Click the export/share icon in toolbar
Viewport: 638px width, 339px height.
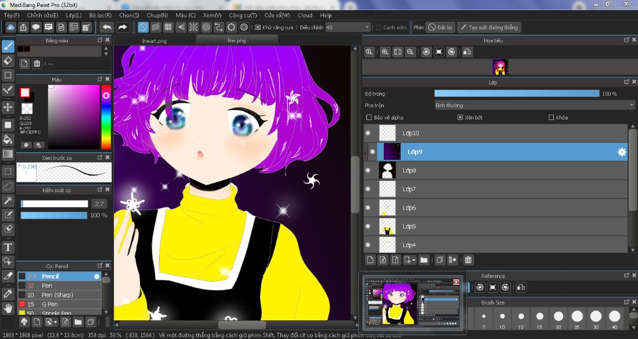23,27
